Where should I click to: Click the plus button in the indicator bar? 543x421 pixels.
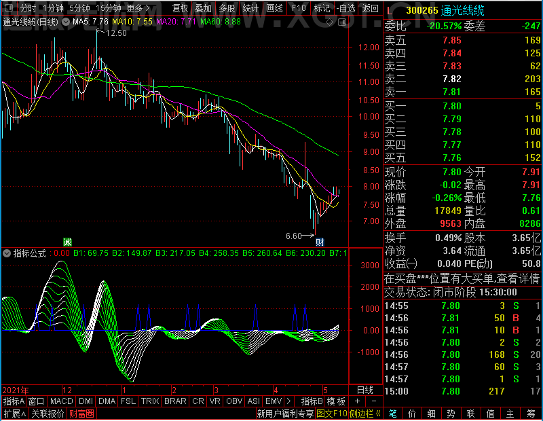click(x=358, y=401)
